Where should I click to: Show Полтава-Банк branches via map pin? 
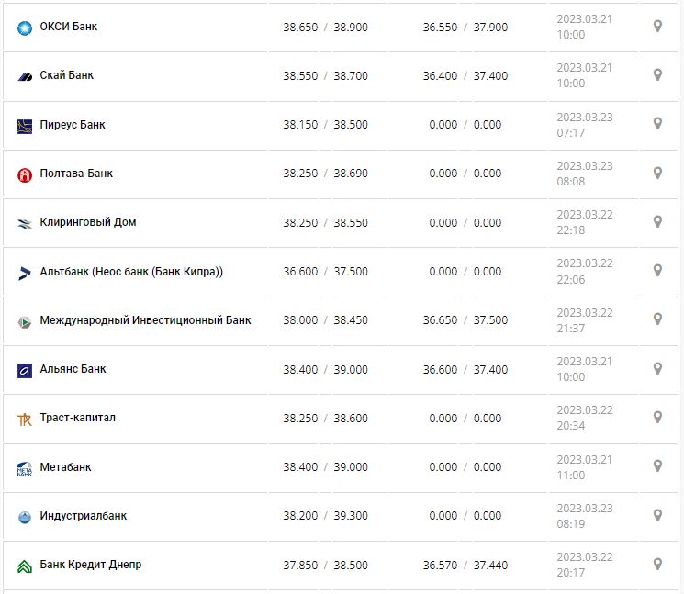(x=657, y=173)
